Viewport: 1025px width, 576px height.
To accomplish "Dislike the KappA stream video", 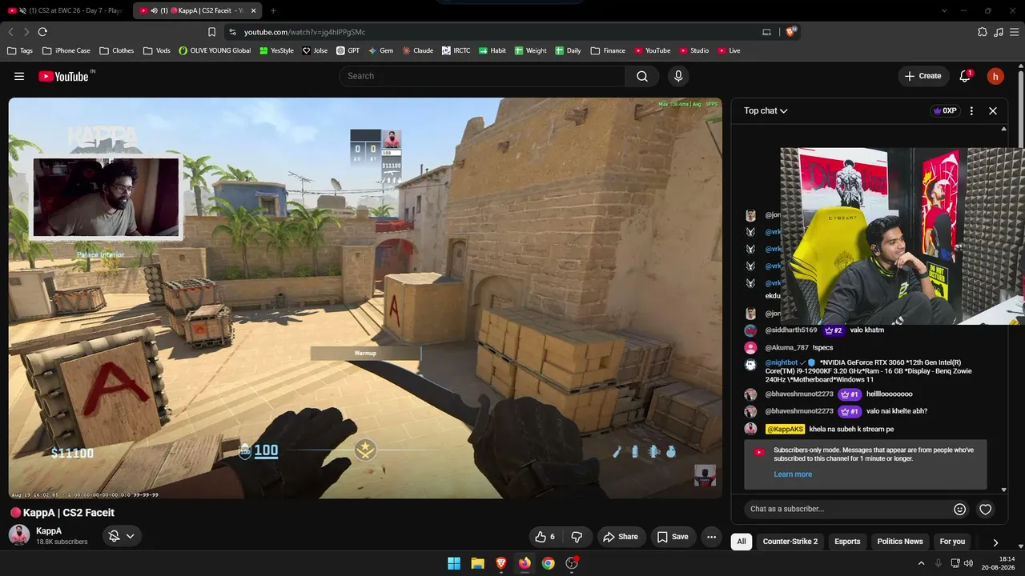I will (577, 537).
